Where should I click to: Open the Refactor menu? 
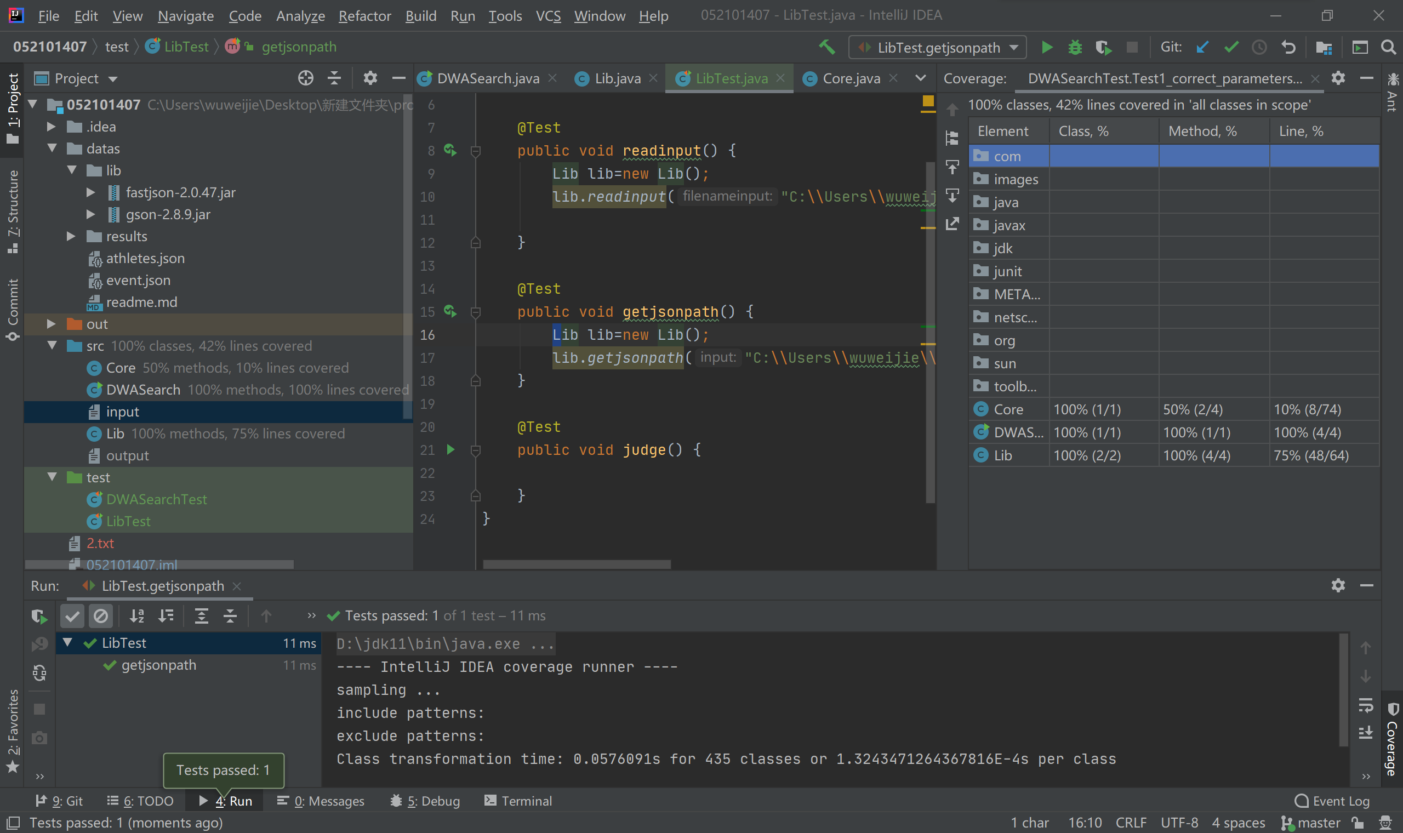364,16
